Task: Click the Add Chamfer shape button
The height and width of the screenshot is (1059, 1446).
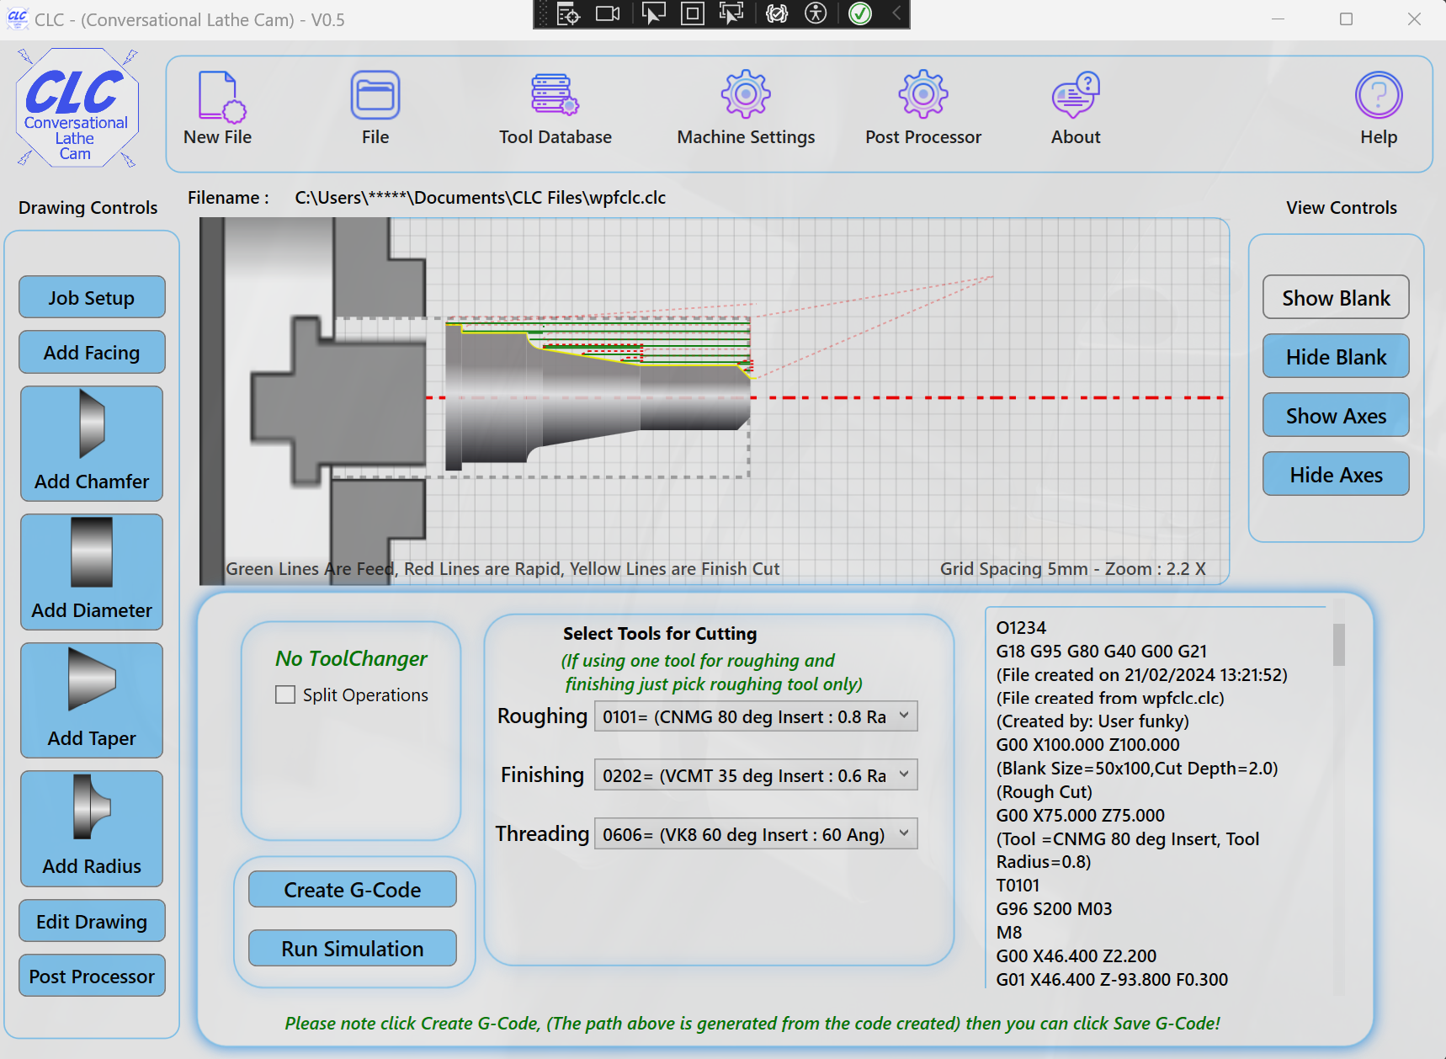Action: pos(92,444)
